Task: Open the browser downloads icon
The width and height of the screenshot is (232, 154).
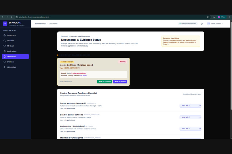Action: point(214,17)
